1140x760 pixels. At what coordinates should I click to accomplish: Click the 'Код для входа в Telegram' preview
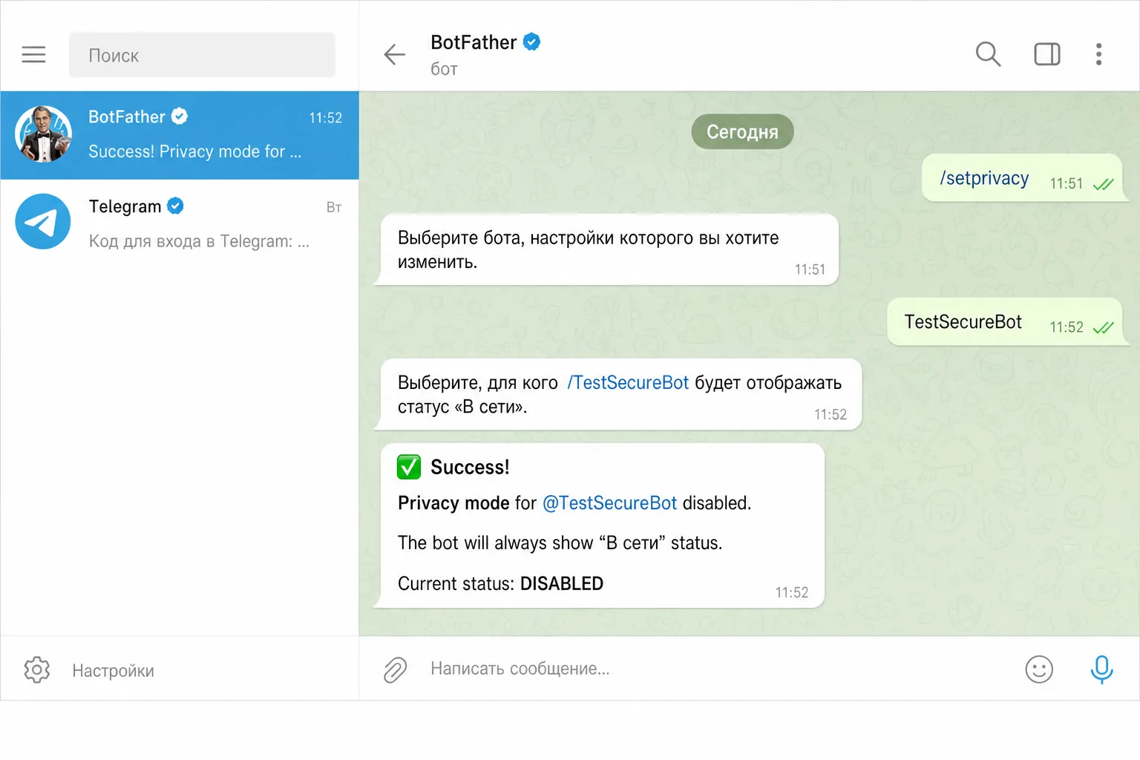pyautogui.click(x=199, y=241)
